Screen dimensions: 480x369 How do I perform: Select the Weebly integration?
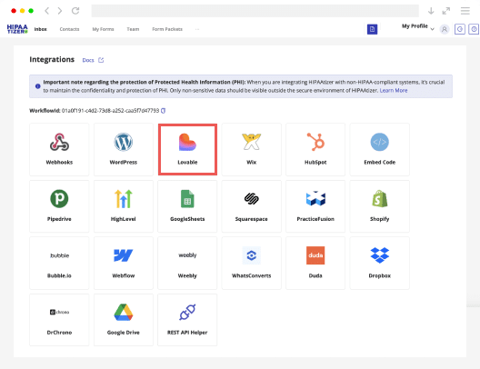(187, 264)
